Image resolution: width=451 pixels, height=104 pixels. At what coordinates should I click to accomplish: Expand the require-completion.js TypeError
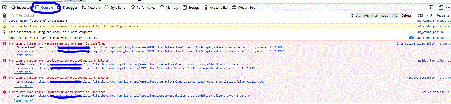pyautogui.click(x=10, y=78)
